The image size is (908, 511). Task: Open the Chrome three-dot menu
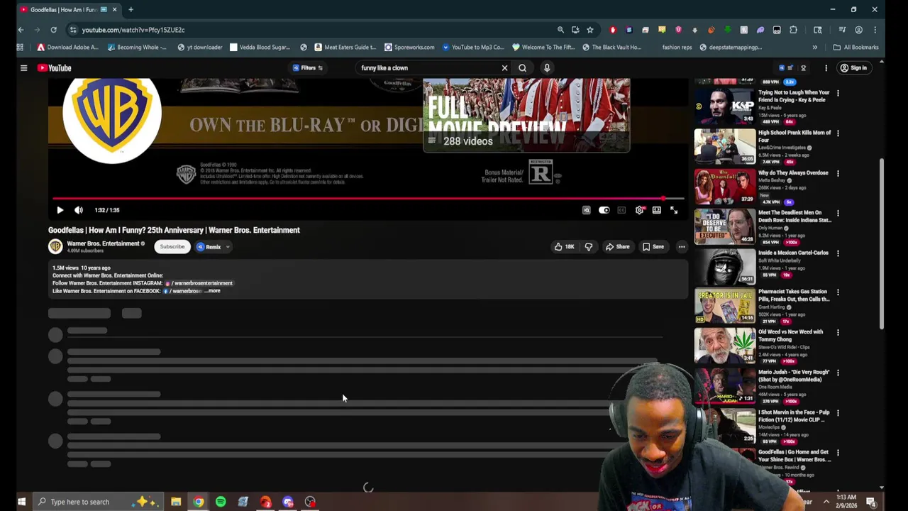coord(875,30)
